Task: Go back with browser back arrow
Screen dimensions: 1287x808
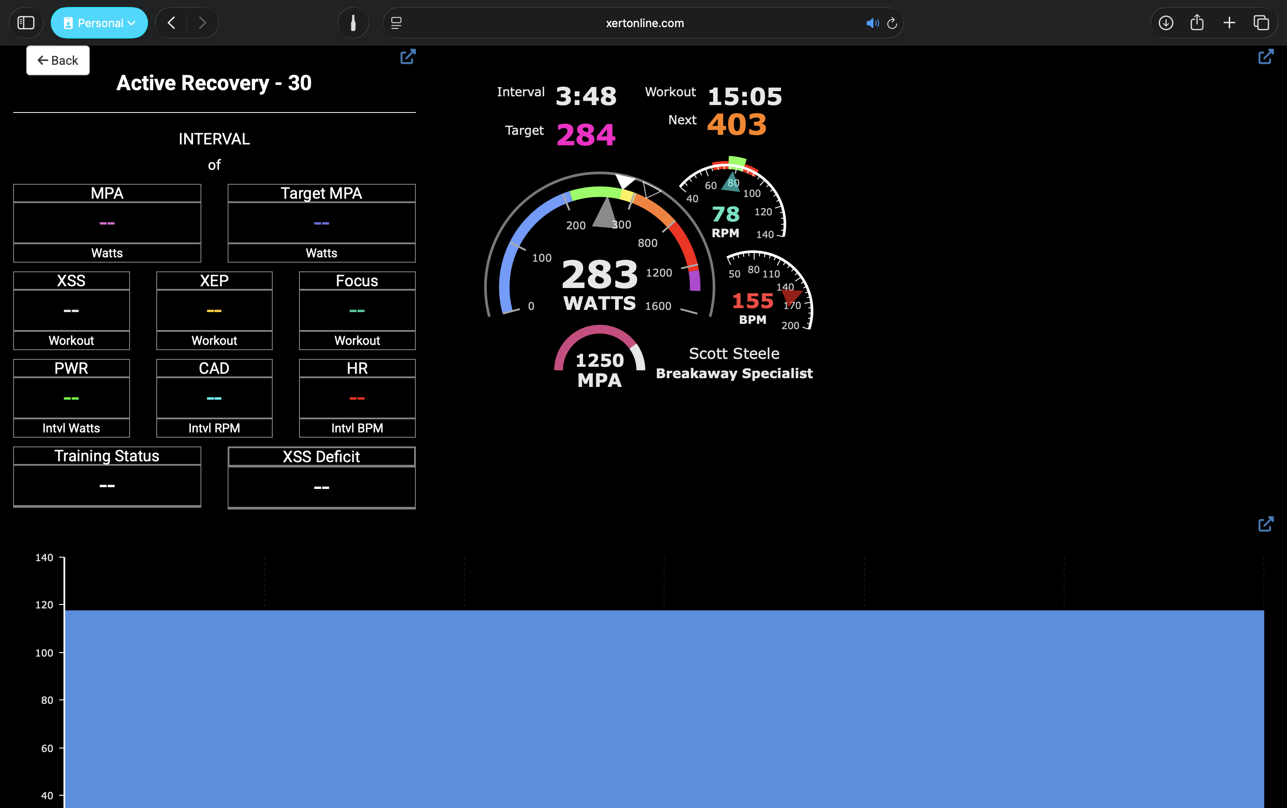Action: click(x=172, y=23)
